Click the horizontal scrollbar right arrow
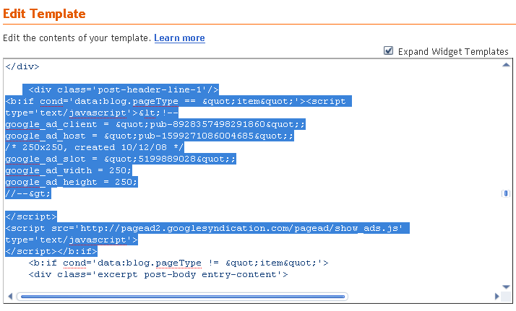The width and height of the screenshot is (516, 311). tap(497, 297)
